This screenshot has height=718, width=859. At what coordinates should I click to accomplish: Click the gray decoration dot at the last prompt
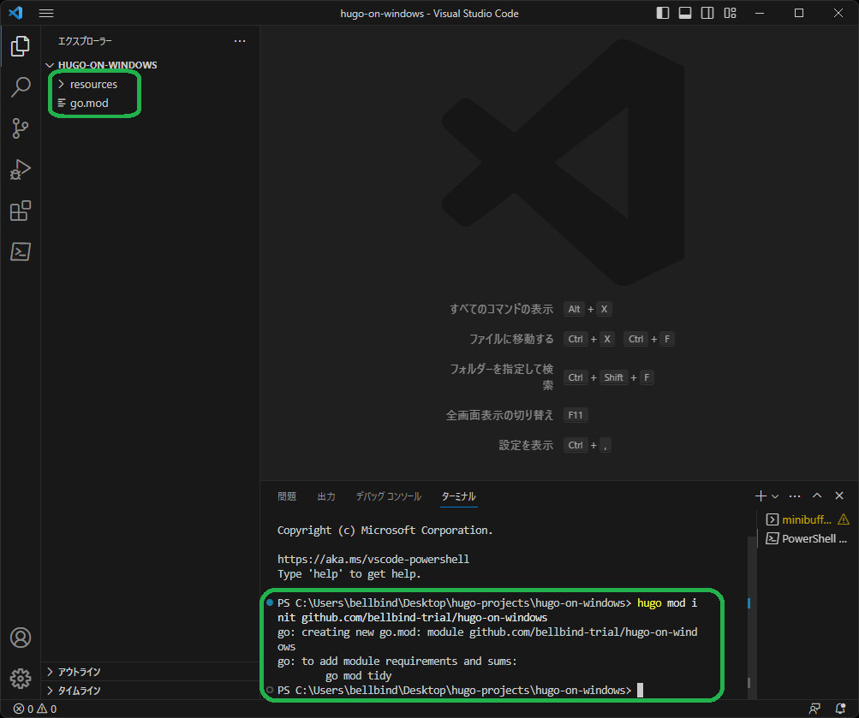click(x=270, y=690)
